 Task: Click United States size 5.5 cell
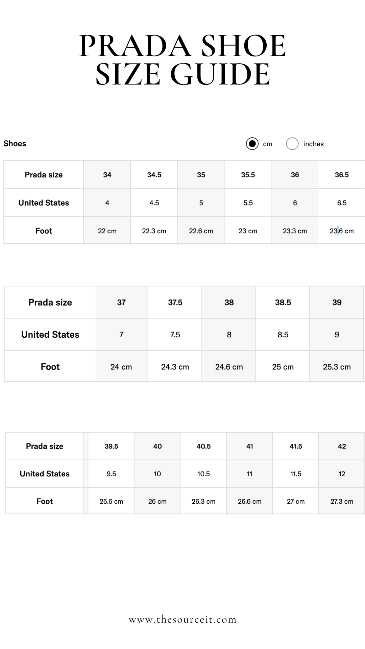[x=248, y=203]
